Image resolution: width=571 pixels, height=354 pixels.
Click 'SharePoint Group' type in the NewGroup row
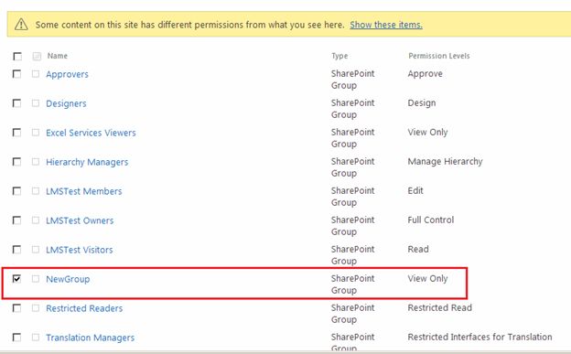(352, 284)
